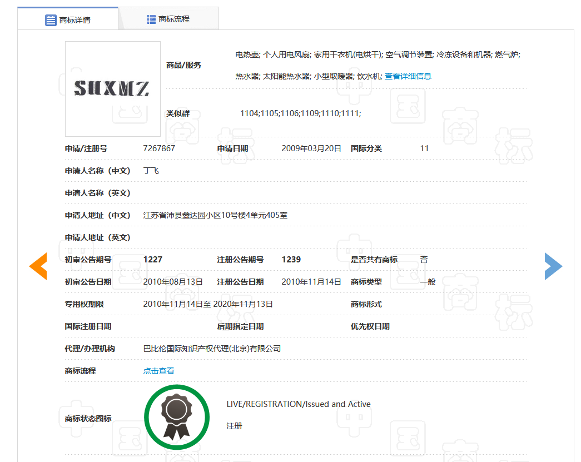This screenshot has width=581, height=462.
Task: Click the exclusive rights period date range
Action: pyautogui.click(x=208, y=304)
